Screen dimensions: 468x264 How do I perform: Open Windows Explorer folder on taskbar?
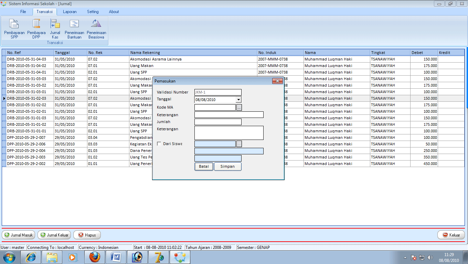click(52, 257)
